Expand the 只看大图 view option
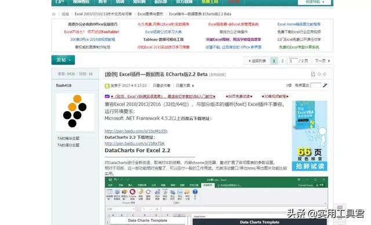371x225 pixels. coord(185,86)
